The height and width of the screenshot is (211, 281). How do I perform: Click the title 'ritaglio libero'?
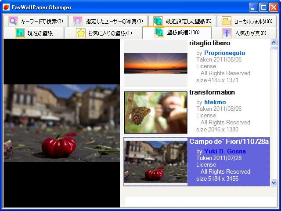[210, 43]
